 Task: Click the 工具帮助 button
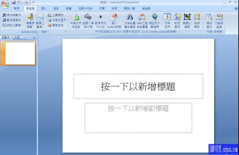[x=55, y=15]
